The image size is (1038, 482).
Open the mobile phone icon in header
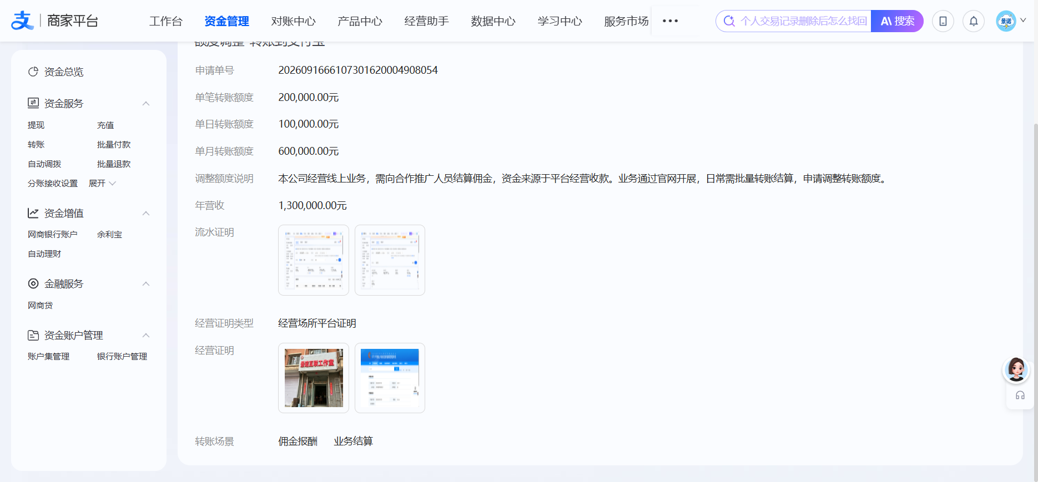point(943,21)
